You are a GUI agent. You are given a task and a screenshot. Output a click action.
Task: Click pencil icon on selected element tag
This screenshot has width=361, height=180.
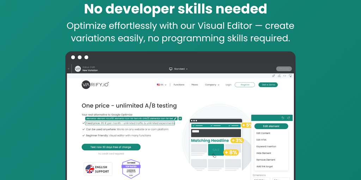tap(176, 118)
